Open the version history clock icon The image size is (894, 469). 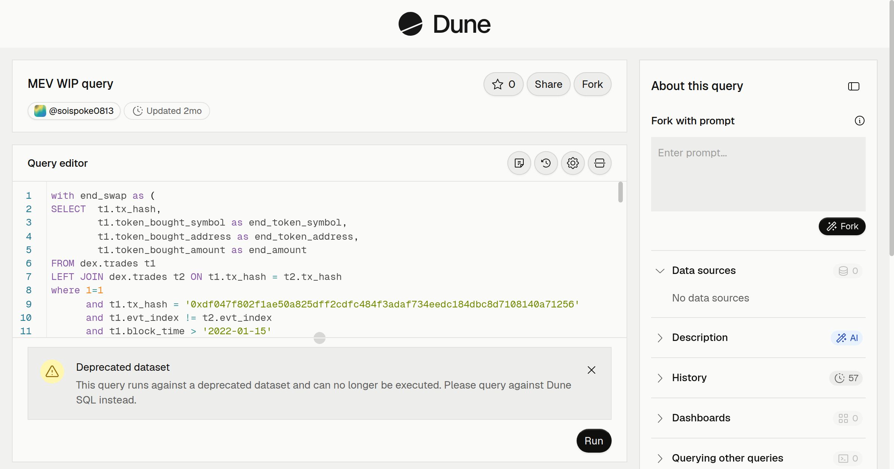coord(546,163)
